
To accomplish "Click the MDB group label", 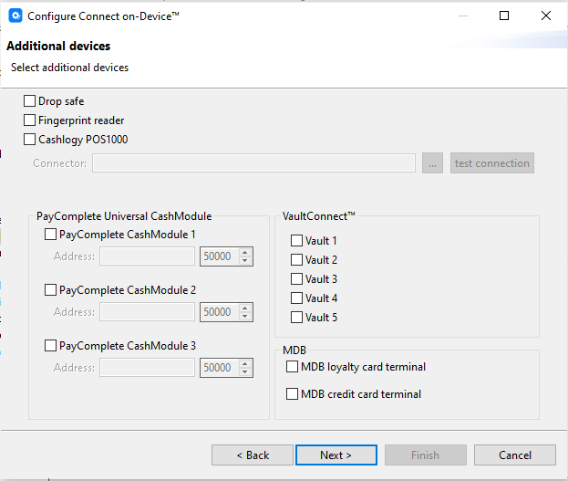I will coord(294,350).
